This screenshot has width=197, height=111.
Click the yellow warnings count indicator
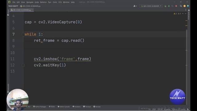click(175, 14)
